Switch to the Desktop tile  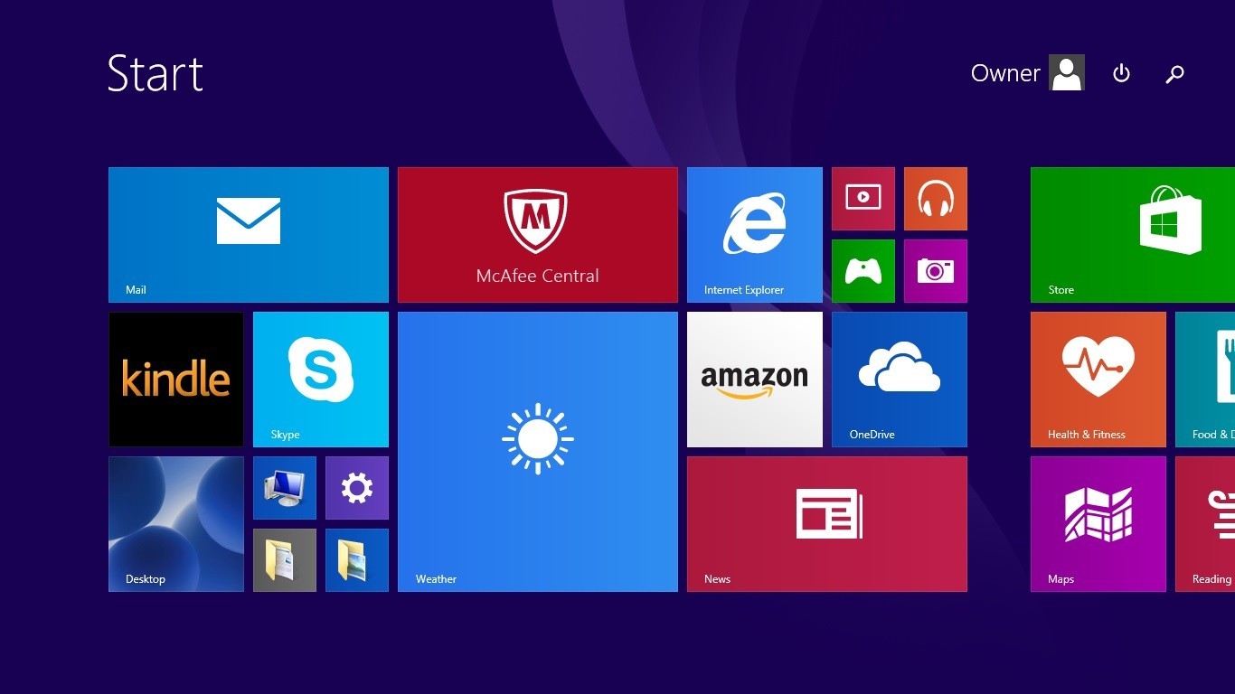pos(176,524)
